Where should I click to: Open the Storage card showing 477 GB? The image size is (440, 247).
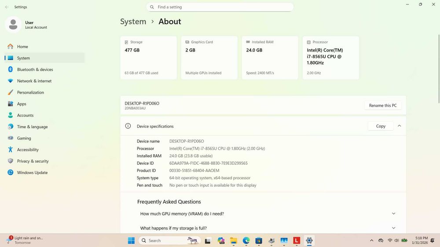click(148, 58)
